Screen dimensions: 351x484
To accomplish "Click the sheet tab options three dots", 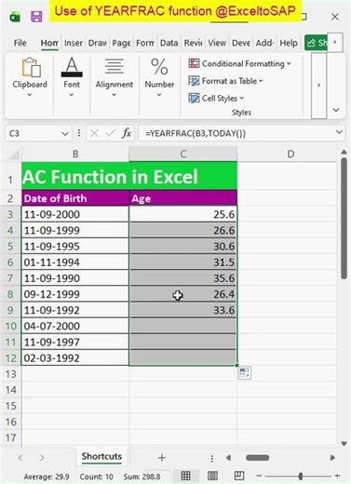I will (x=211, y=458).
